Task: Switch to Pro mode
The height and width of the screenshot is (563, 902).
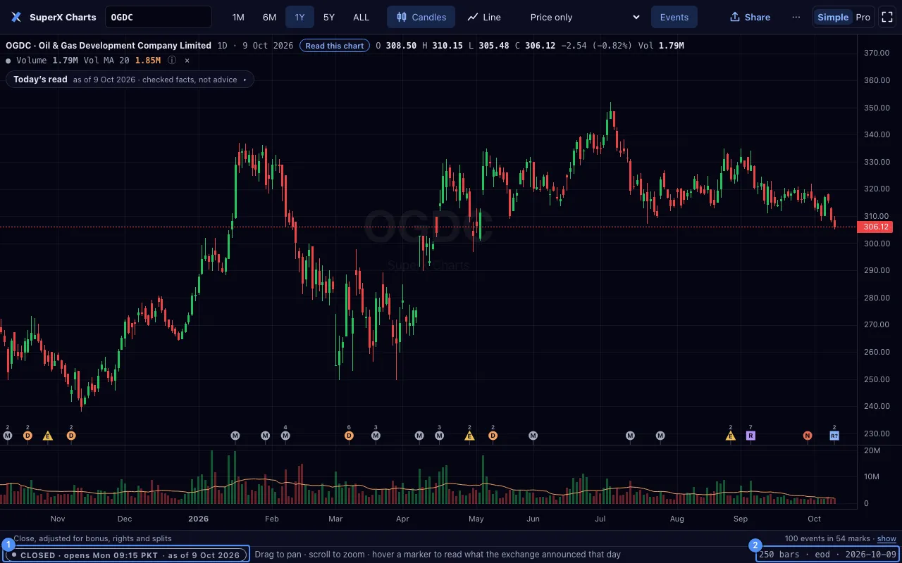Action: [x=863, y=17]
